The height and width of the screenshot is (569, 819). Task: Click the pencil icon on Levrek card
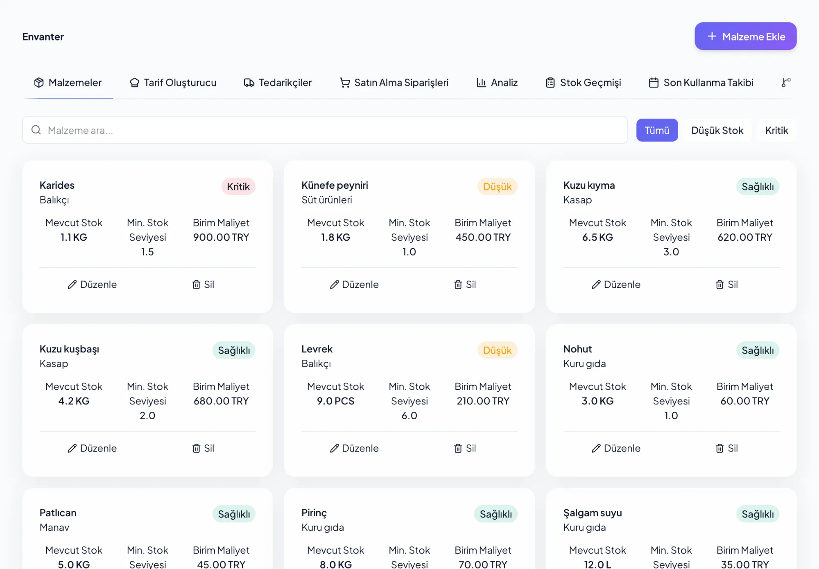point(334,448)
